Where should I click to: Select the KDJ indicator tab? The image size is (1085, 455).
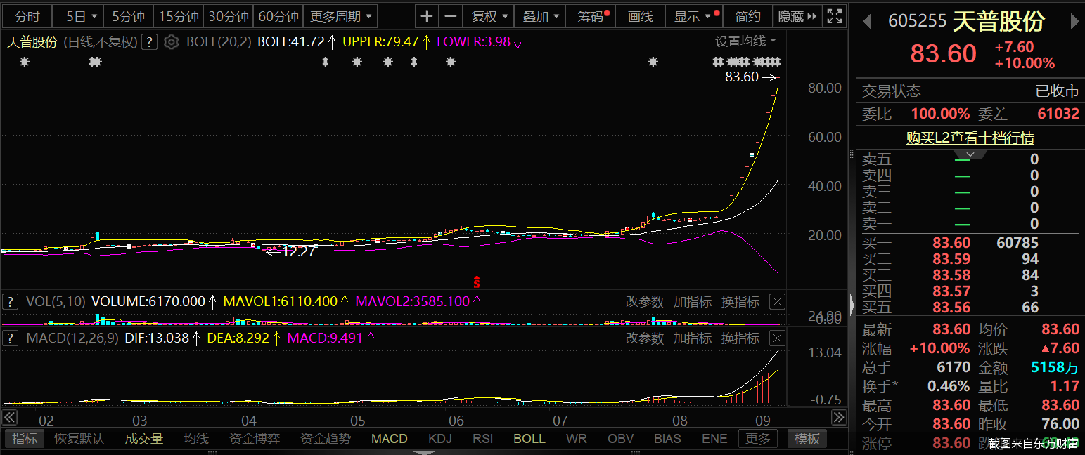439,439
